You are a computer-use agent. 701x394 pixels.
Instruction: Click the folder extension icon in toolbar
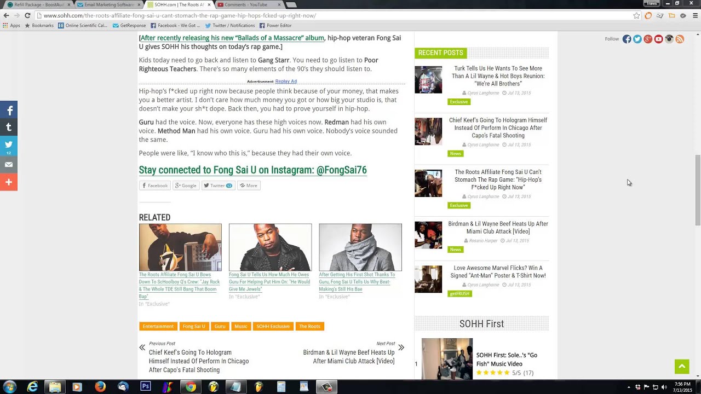(671, 15)
